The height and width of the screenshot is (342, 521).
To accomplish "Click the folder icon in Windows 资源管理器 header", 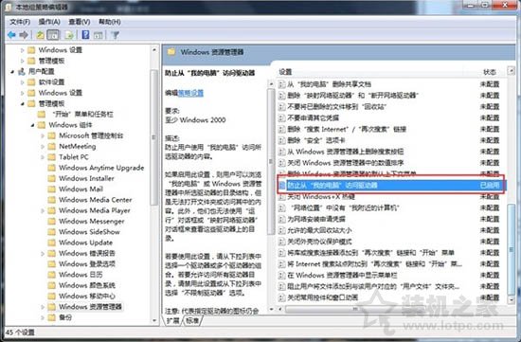I will [x=171, y=52].
